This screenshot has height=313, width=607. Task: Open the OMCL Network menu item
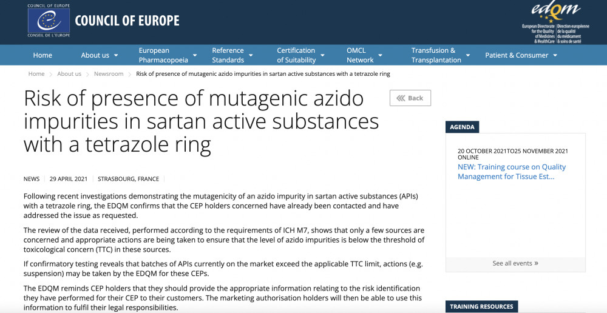tap(360, 55)
